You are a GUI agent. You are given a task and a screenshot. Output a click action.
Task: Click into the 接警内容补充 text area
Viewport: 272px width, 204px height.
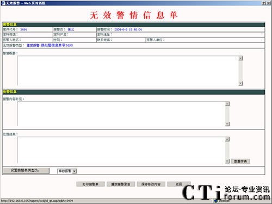(121, 114)
